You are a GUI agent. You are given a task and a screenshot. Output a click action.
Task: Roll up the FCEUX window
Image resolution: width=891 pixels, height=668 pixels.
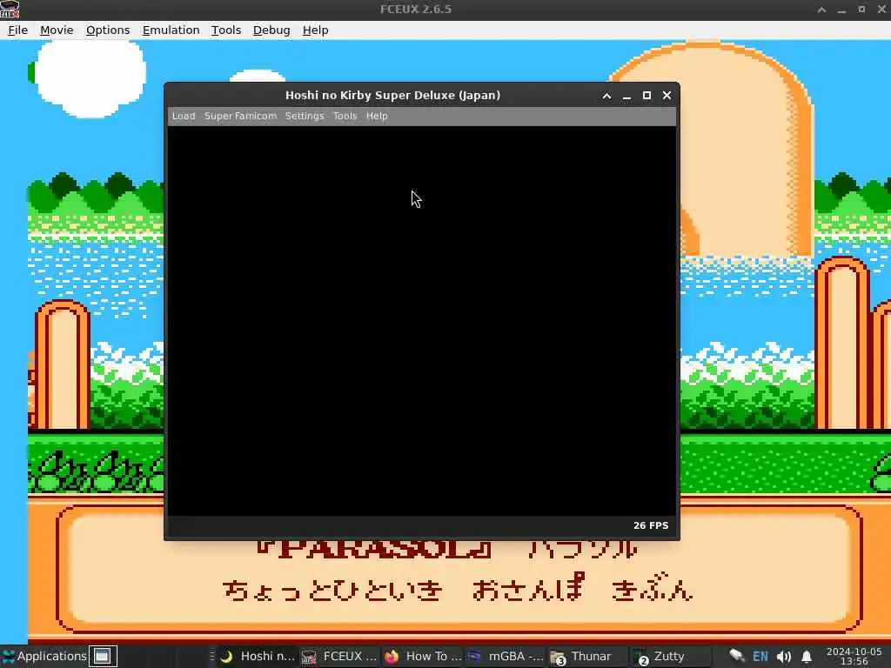(x=821, y=10)
